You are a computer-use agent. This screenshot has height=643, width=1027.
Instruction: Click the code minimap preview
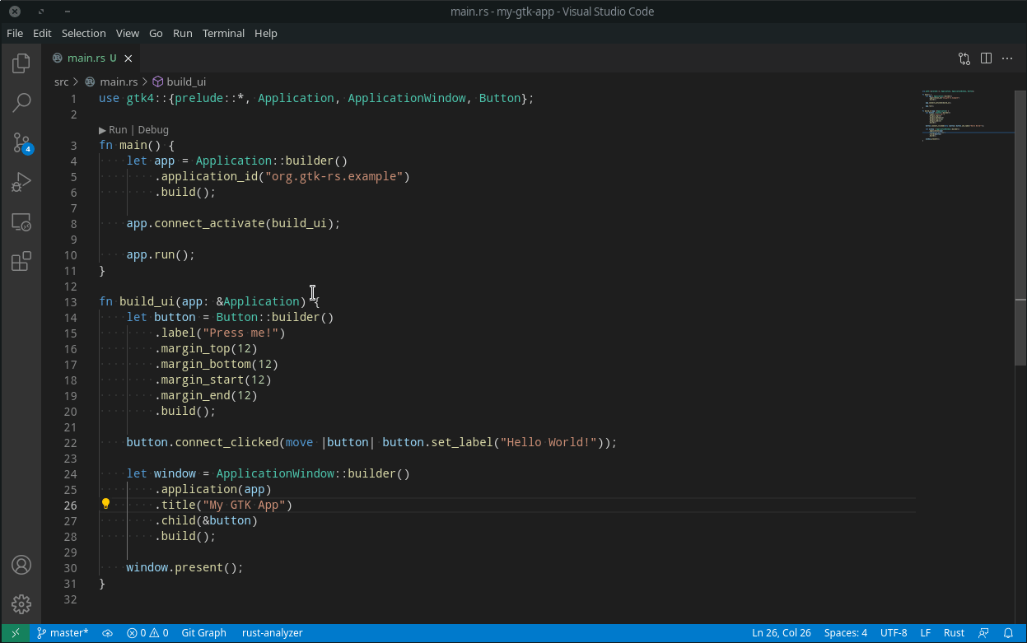(966, 115)
